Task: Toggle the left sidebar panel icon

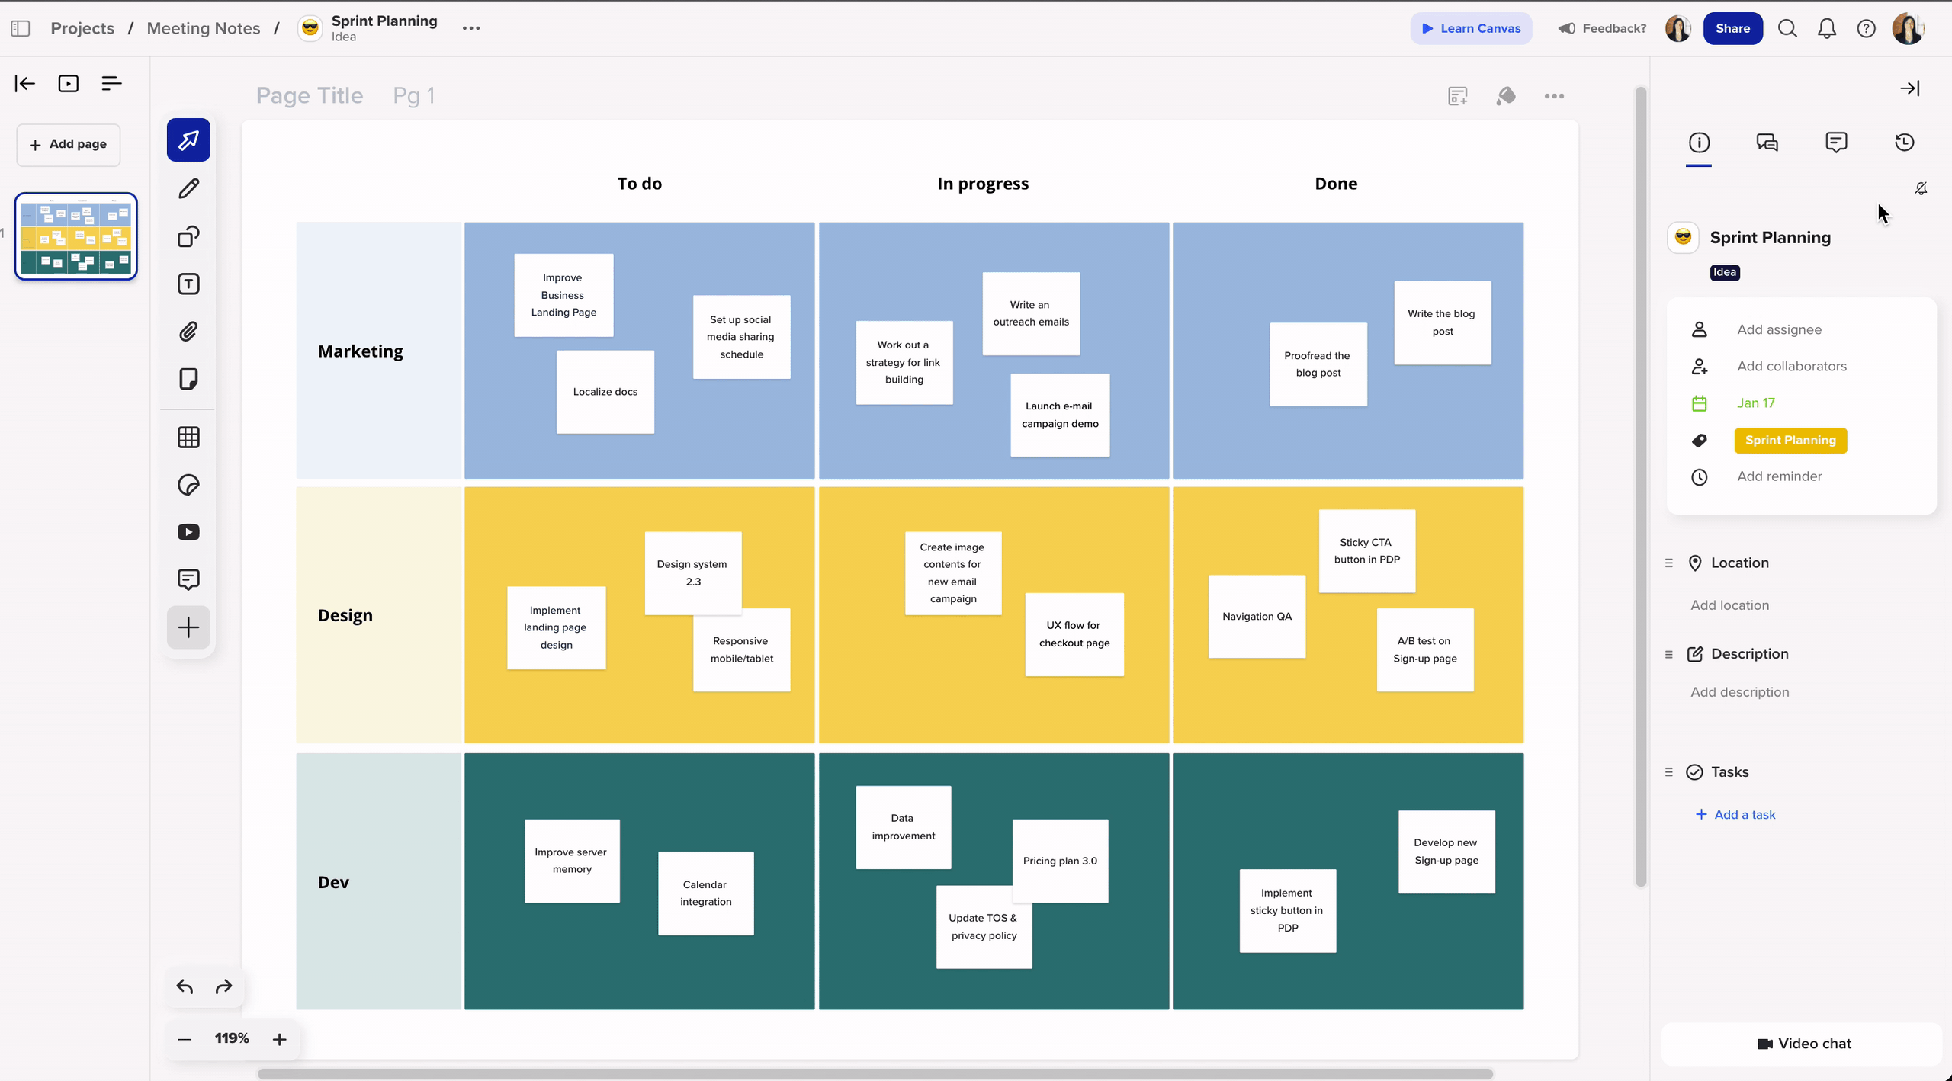Action: [x=21, y=28]
